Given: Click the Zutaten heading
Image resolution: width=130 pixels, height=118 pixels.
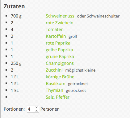Looking at the screenshot, I should [x=14, y=6].
